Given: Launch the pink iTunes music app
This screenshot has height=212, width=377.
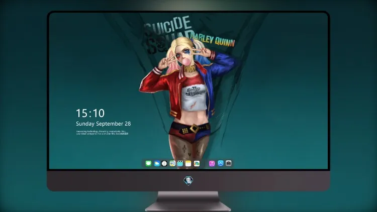Looking at the screenshot, I should pos(212,163).
